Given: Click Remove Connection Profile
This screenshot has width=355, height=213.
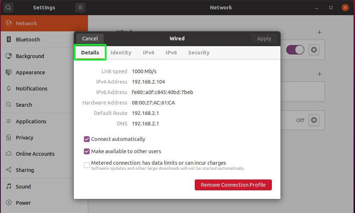Looking at the screenshot, I should click(233, 185).
